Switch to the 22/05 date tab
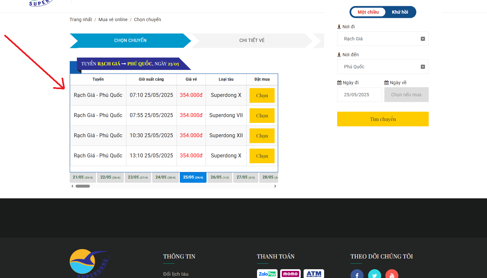Viewport: 487px width, 278px height. coord(110,178)
